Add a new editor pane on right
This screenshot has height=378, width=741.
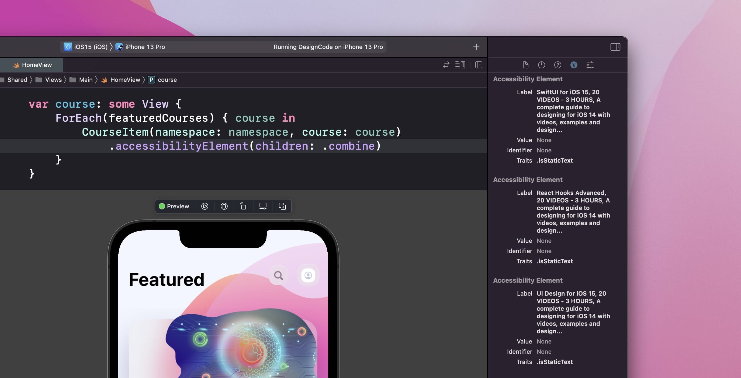point(479,65)
